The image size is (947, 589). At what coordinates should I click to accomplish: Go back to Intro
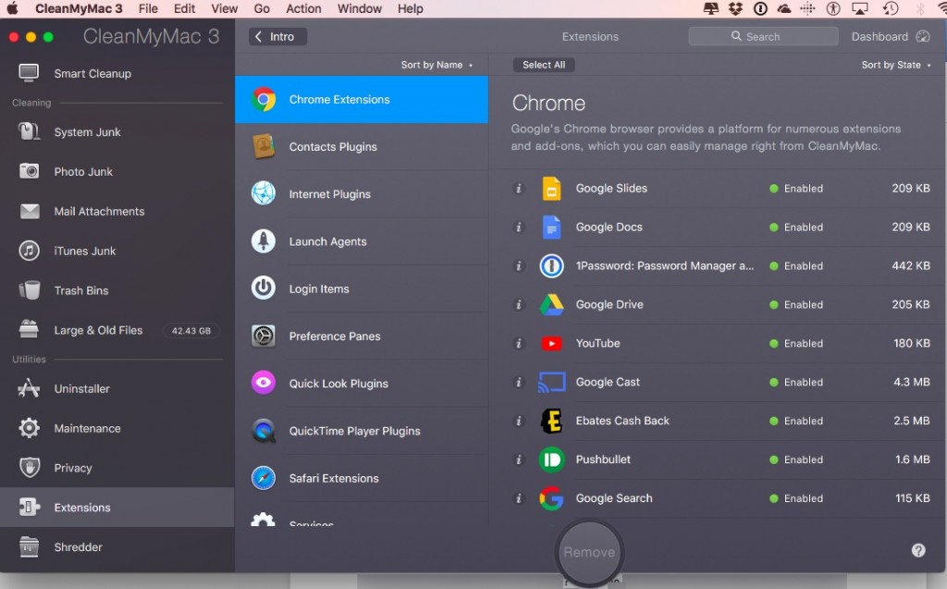tap(277, 37)
